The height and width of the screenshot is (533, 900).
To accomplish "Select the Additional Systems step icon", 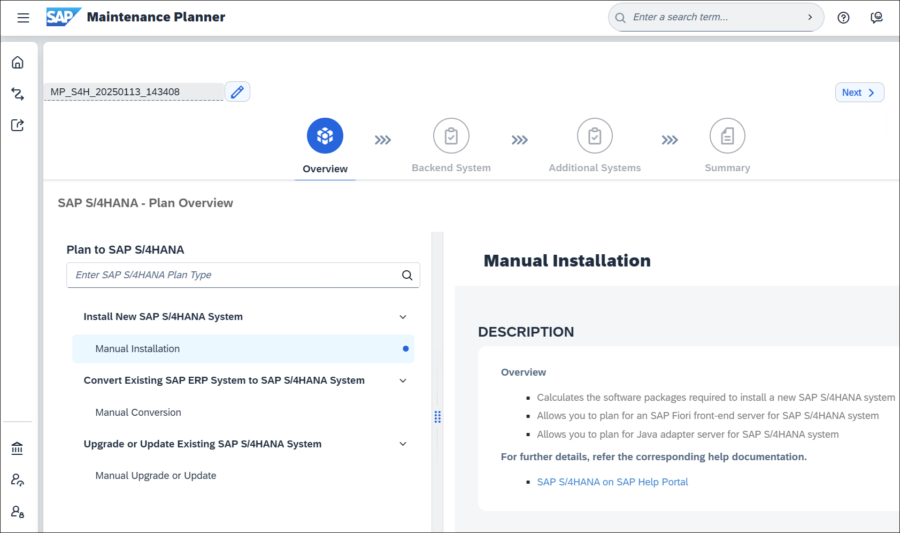I will coord(595,135).
